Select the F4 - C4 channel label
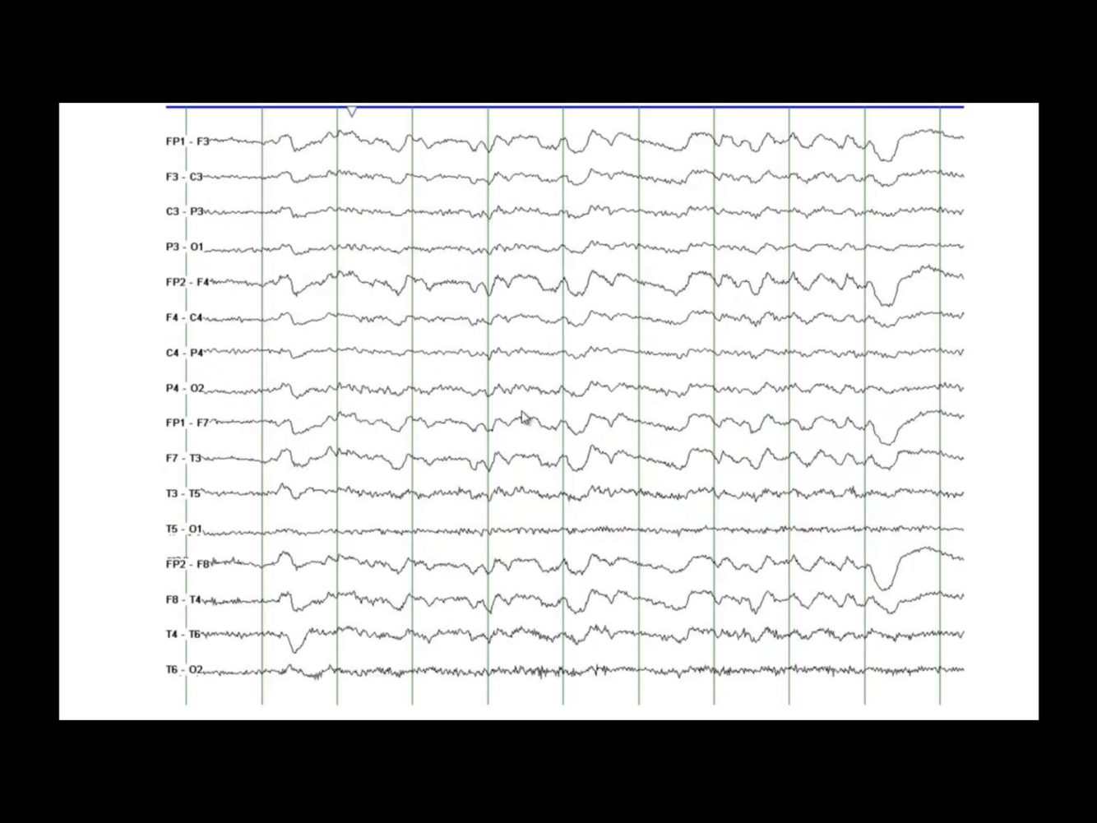The height and width of the screenshot is (823, 1097). click(x=184, y=317)
